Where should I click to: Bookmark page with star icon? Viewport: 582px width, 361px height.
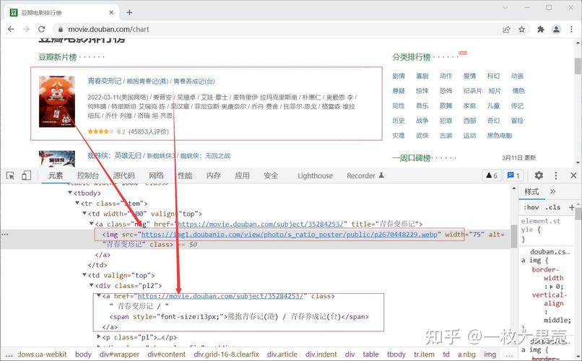point(522,30)
